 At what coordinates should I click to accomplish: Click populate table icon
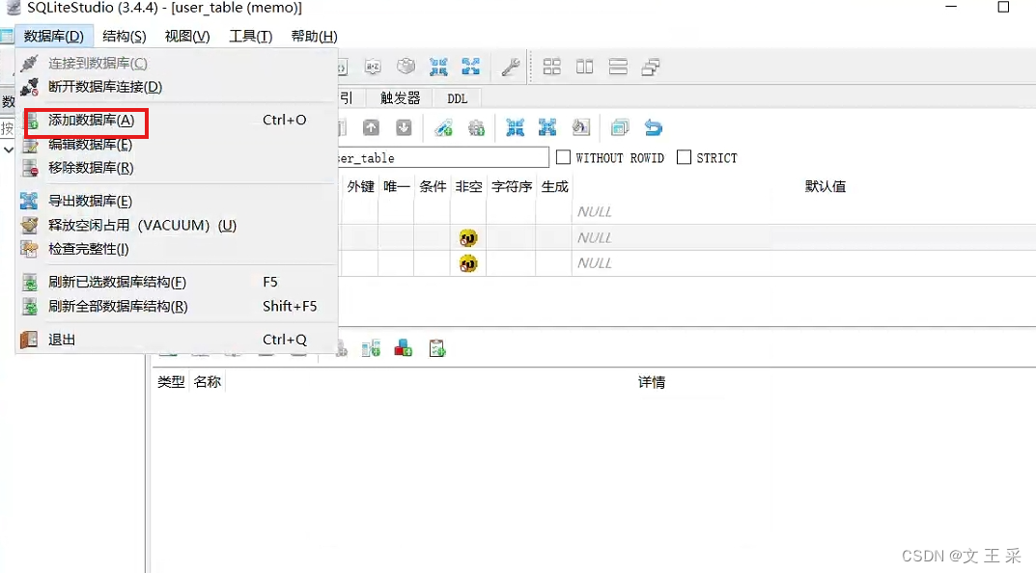tap(581, 127)
